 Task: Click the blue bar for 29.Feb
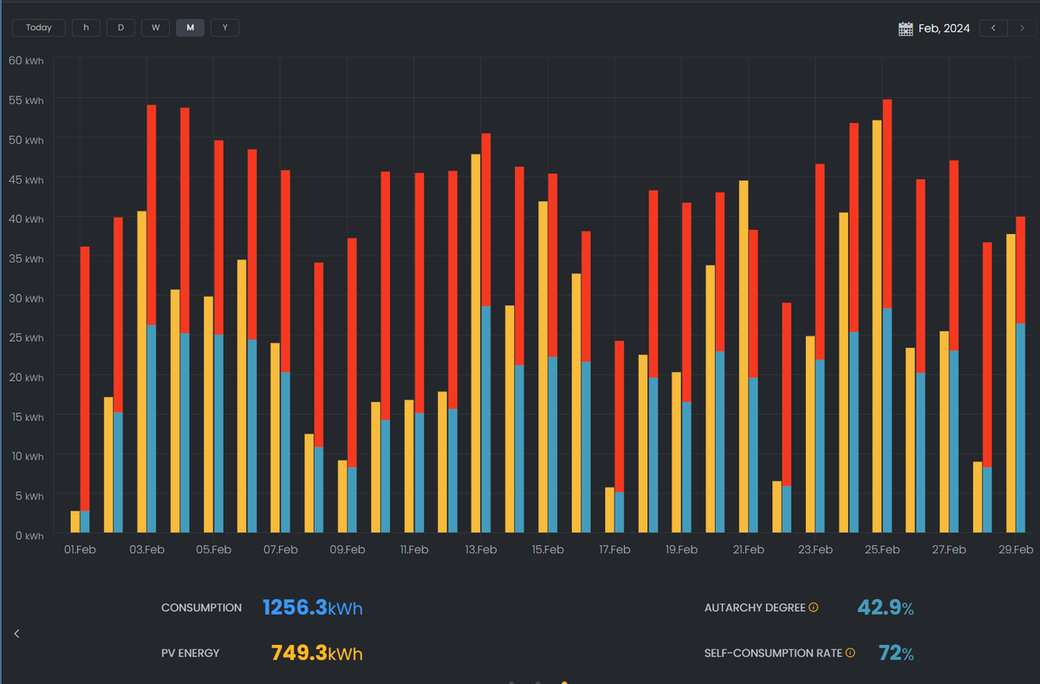click(x=1020, y=428)
